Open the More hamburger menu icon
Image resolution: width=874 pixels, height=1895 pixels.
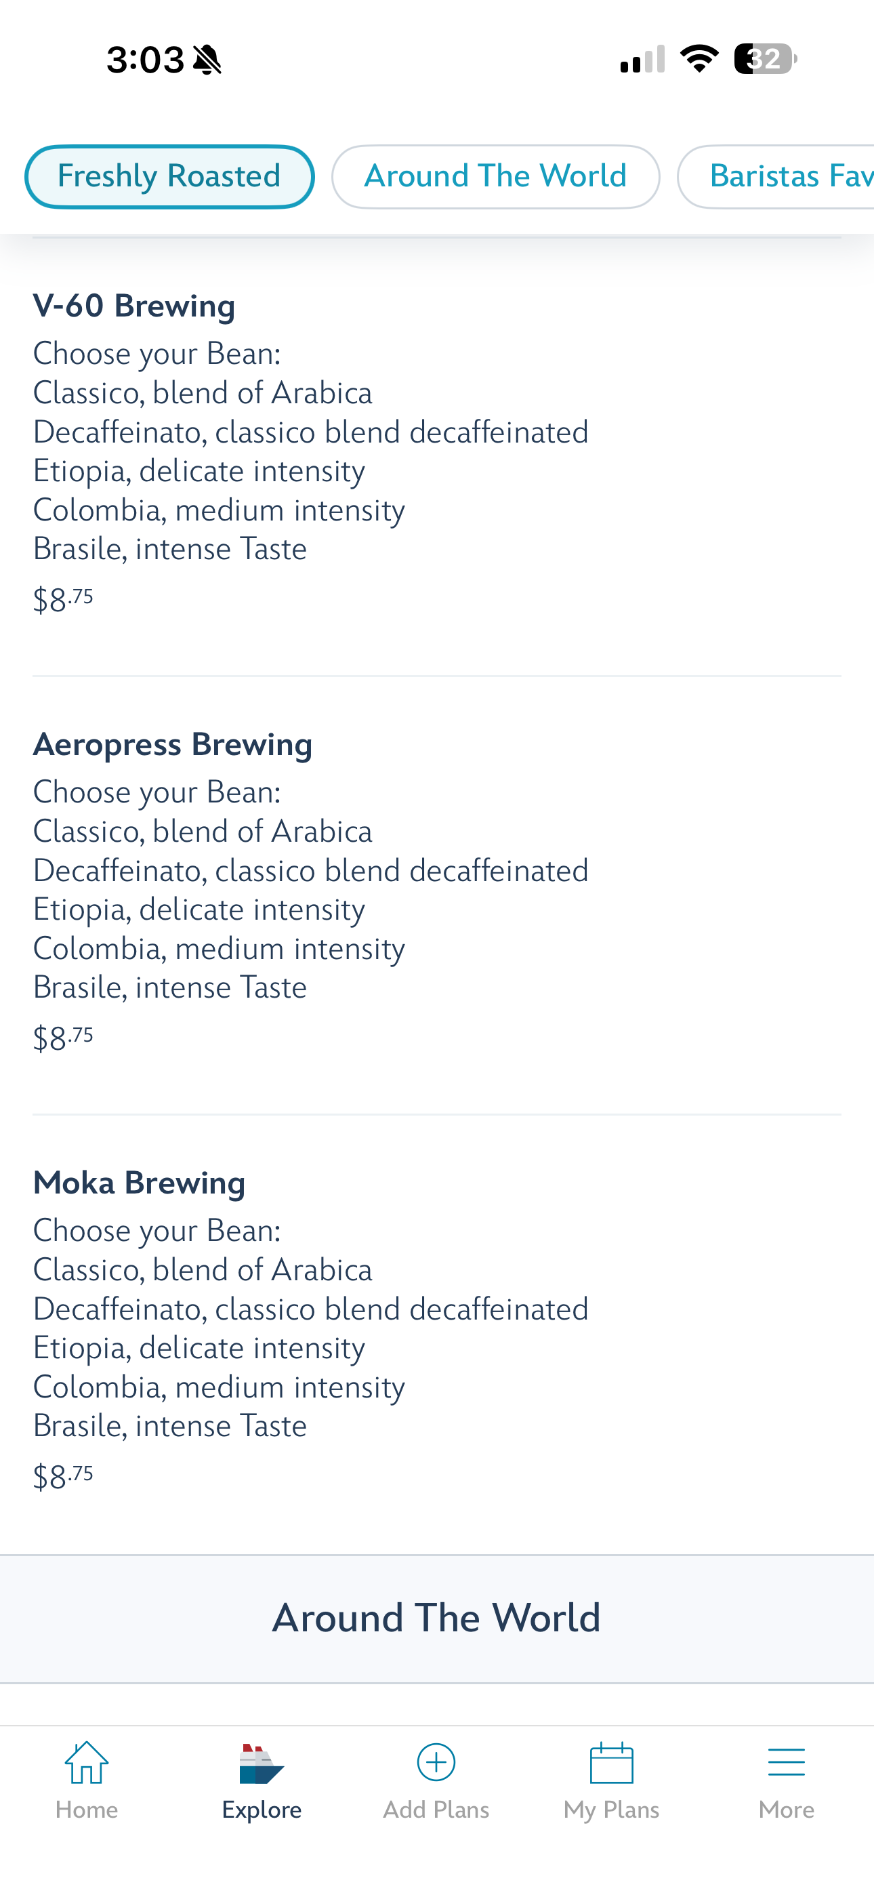tap(787, 1763)
